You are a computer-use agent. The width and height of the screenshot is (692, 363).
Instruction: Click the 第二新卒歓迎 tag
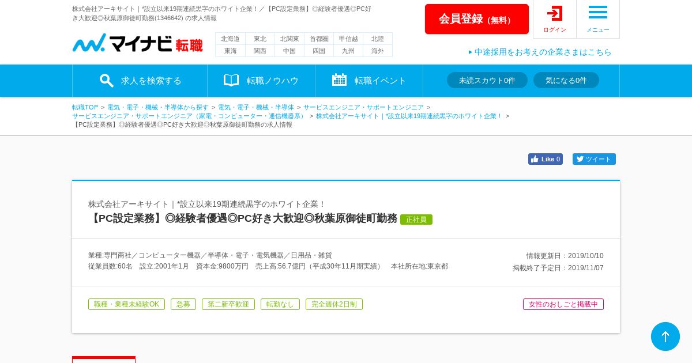228,304
